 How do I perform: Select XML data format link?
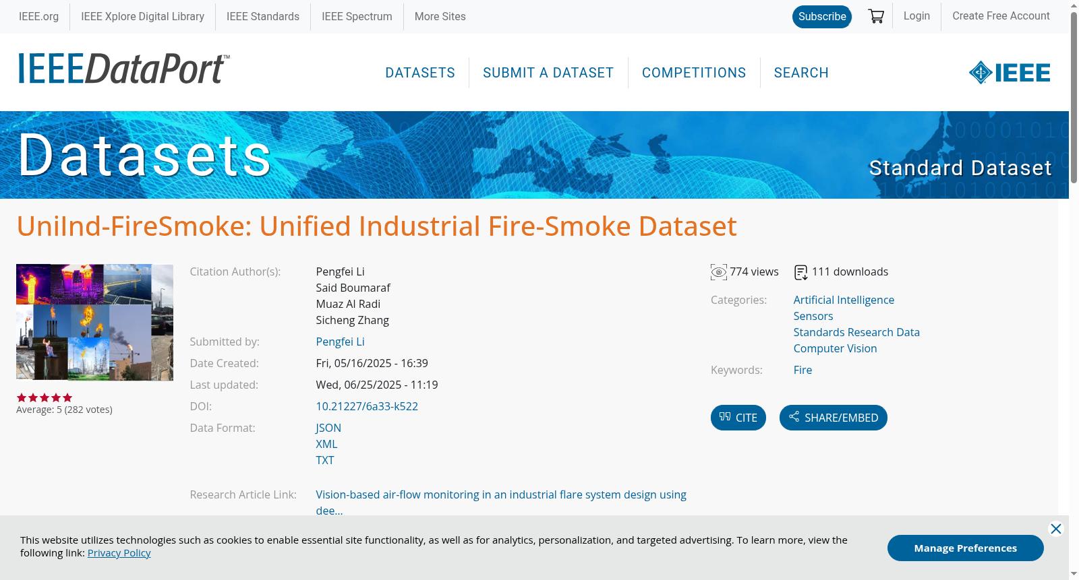(326, 444)
